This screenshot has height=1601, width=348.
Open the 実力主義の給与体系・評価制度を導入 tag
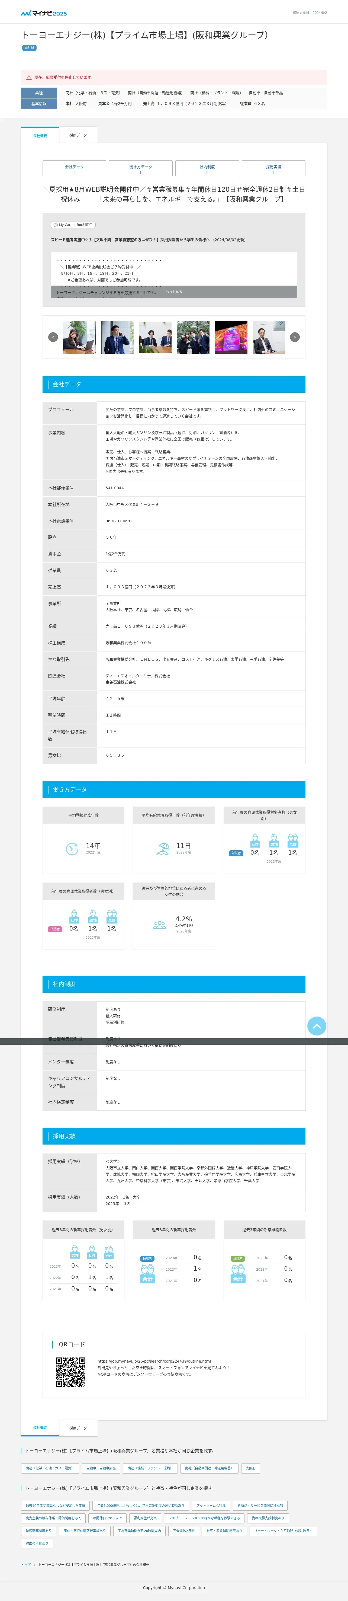[x=53, y=1518]
